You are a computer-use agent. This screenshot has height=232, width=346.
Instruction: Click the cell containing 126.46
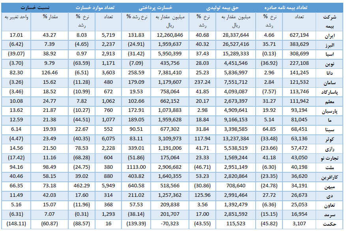49,73
